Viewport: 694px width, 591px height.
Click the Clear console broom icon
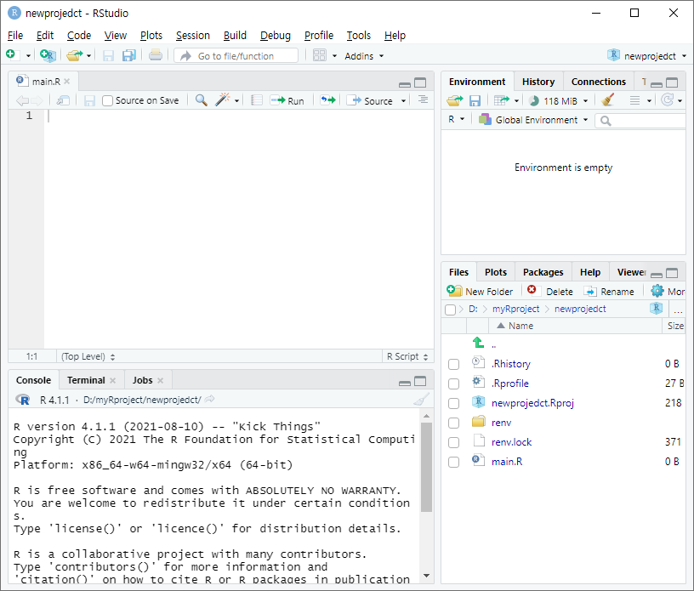tap(421, 400)
